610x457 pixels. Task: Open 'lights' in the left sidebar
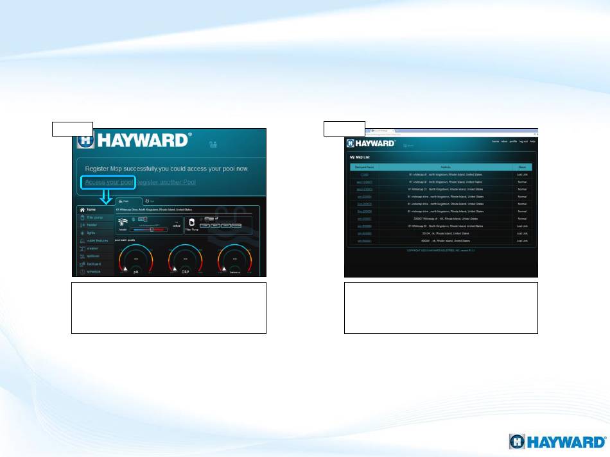click(91, 233)
